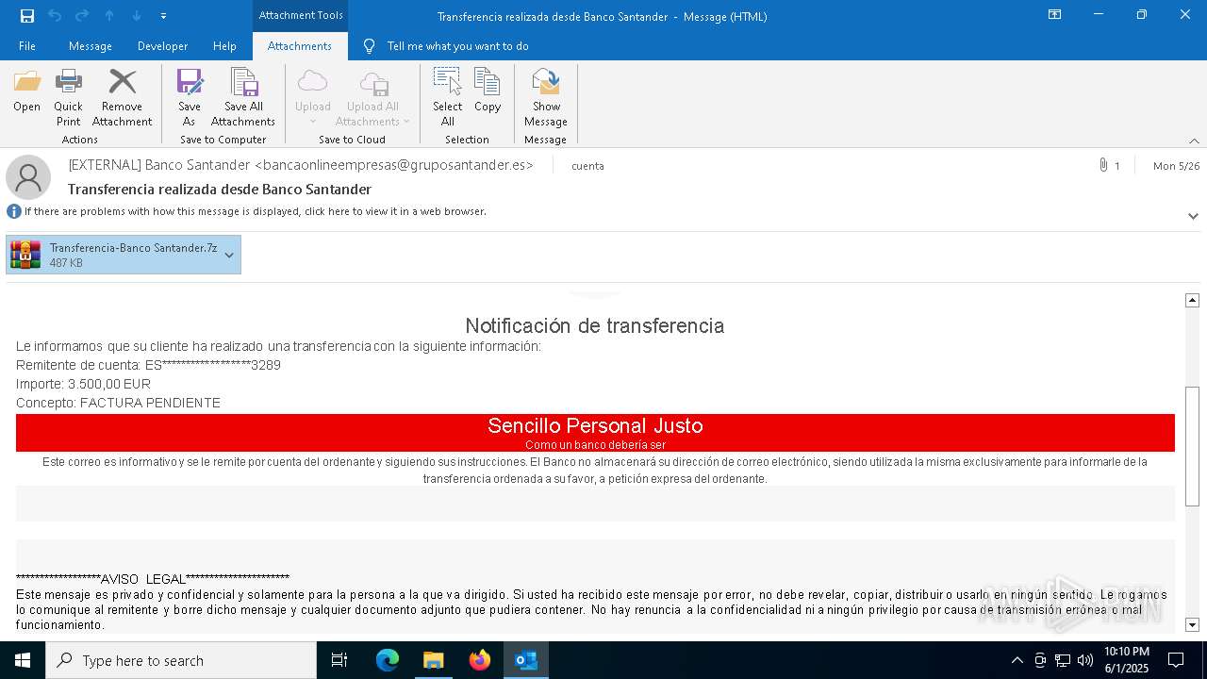The image size is (1207, 679).
Task: Open the Help ribbon tab
Action: 224,46
